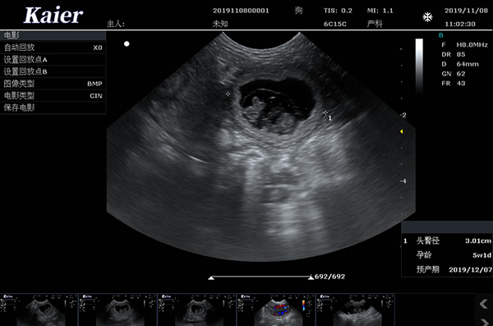This screenshot has width=493, height=326.
Task: Click the cine slider left end marker
Action: [211, 278]
